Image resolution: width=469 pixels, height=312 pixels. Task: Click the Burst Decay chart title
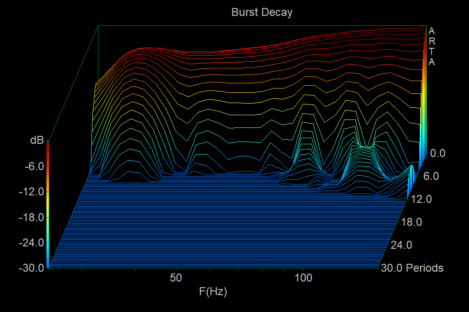point(262,12)
